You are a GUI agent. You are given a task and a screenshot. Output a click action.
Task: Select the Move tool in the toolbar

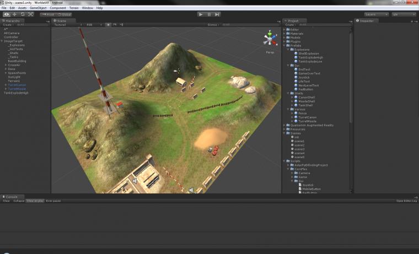[15, 14]
